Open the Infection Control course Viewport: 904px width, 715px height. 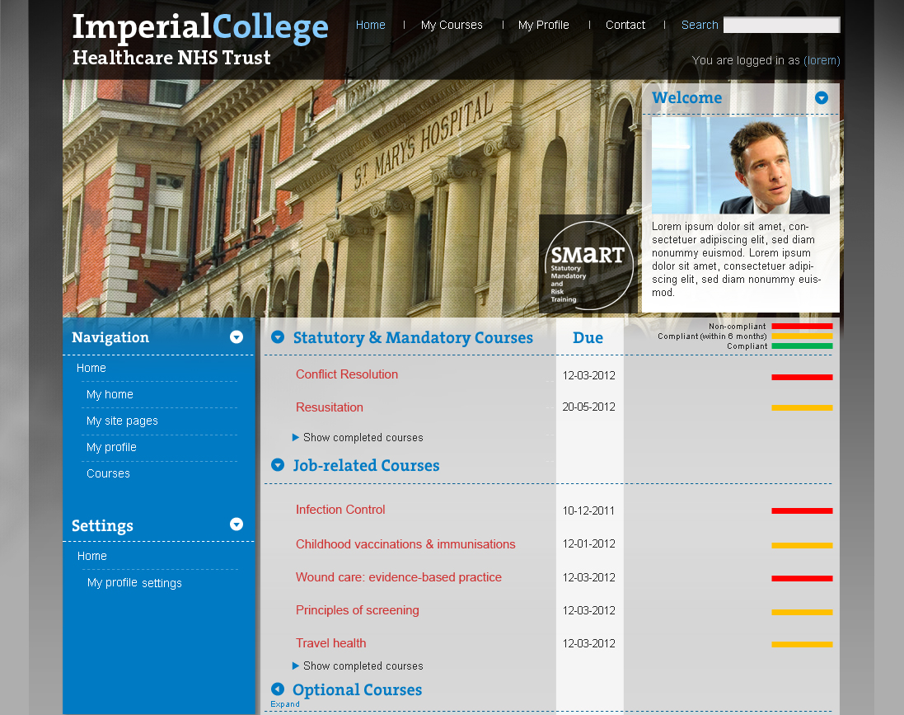(x=340, y=510)
